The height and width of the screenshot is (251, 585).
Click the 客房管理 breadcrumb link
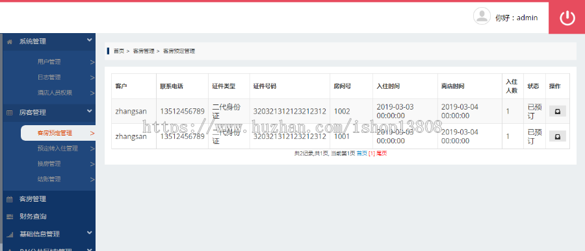coord(144,51)
